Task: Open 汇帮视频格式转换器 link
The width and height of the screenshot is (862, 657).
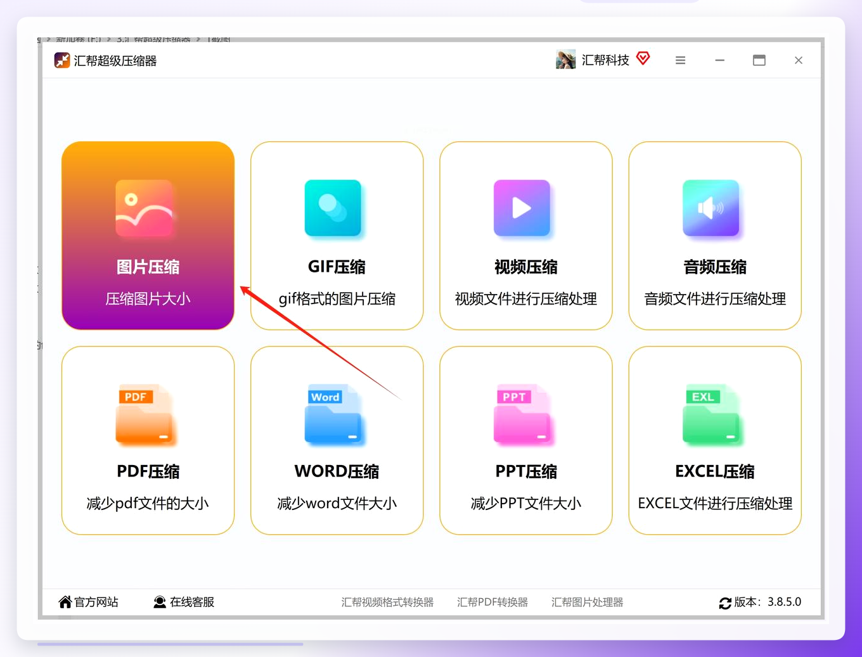Action: [387, 602]
